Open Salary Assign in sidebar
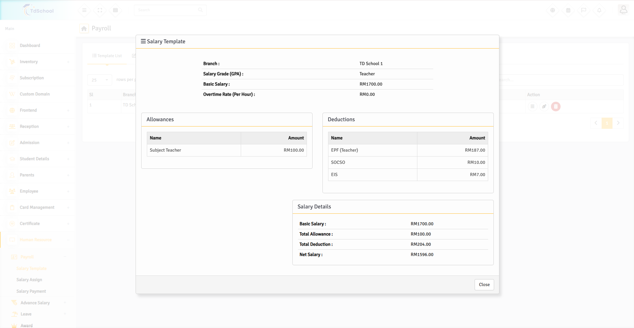This screenshot has height=328, width=634. coord(29,280)
